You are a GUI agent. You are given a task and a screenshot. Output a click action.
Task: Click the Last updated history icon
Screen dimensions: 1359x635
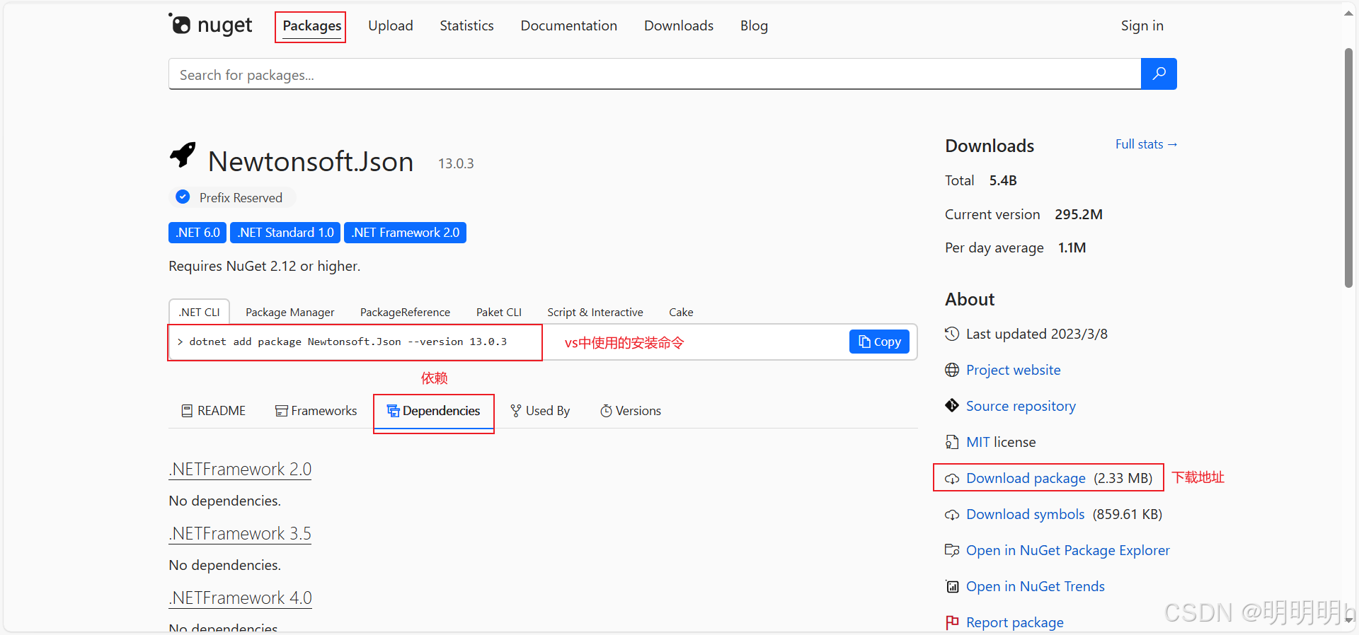point(952,334)
